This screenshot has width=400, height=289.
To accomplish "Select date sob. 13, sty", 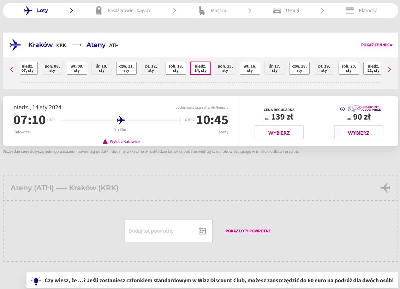I will pyautogui.click(x=176, y=68).
